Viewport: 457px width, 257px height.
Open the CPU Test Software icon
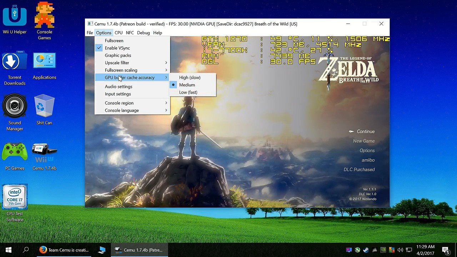coord(15,203)
